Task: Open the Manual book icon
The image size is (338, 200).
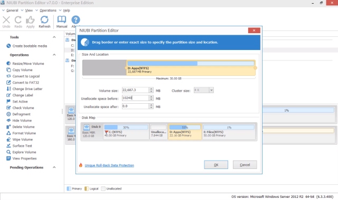Action: coord(62,19)
